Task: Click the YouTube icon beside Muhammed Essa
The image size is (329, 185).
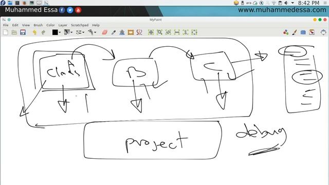Action: click(x=78, y=10)
